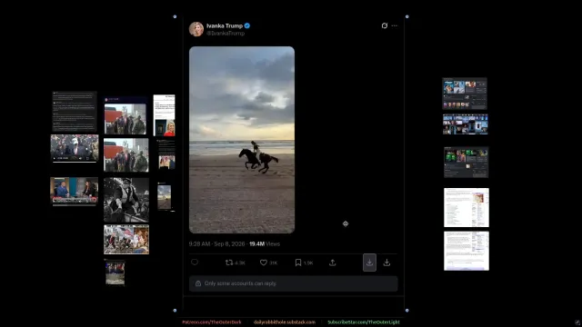Select the TV news studio thumbnail
This screenshot has height=327, width=582.
click(75, 191)
